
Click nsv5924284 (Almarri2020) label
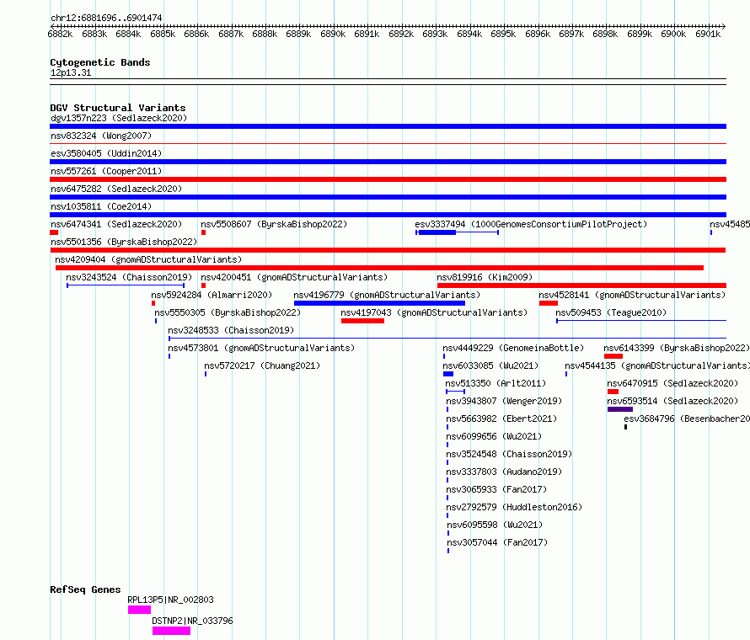(212, 295)
